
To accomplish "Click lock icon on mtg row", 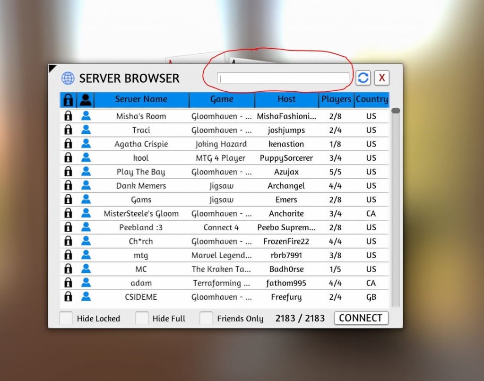I will [68, 255].
